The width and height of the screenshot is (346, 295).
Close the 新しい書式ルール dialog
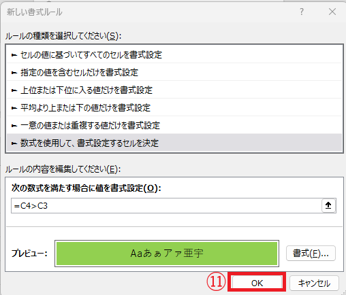pos(332,12)
